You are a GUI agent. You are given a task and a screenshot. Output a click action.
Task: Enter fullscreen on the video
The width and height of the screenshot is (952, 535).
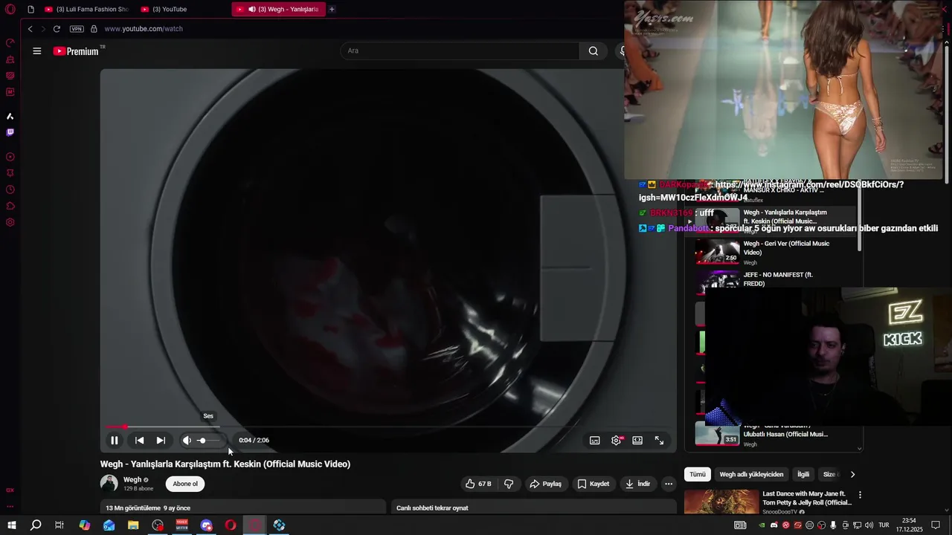point(659,441)
